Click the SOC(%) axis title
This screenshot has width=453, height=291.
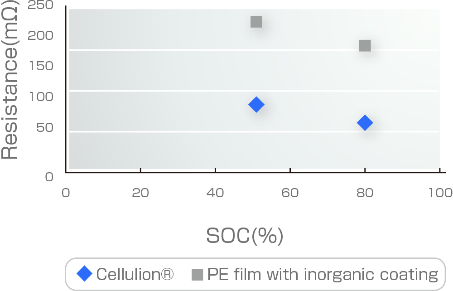[x=245, y=236]
